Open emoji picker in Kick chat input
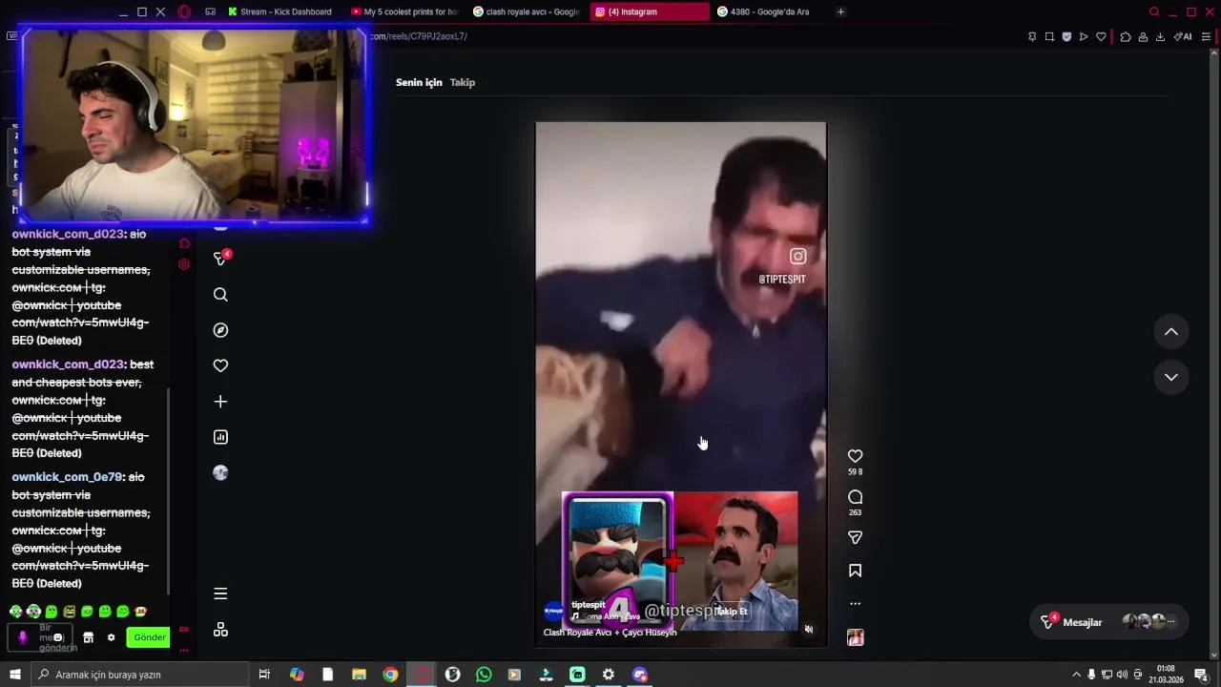This screenshot has width=1221, height=687. point(58,637)
